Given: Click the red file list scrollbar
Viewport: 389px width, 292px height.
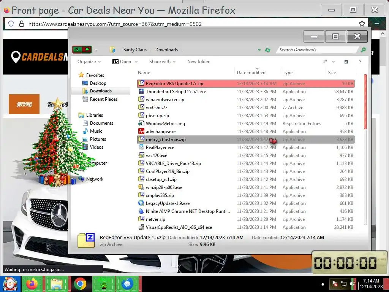Looking at the screenshot, I should [x=365, y=102].
